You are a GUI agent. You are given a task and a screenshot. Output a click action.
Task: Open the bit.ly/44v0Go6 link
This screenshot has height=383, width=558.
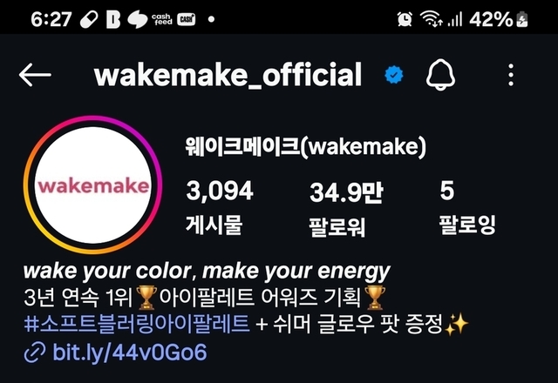pyautogui.click(x=130, y=352)
